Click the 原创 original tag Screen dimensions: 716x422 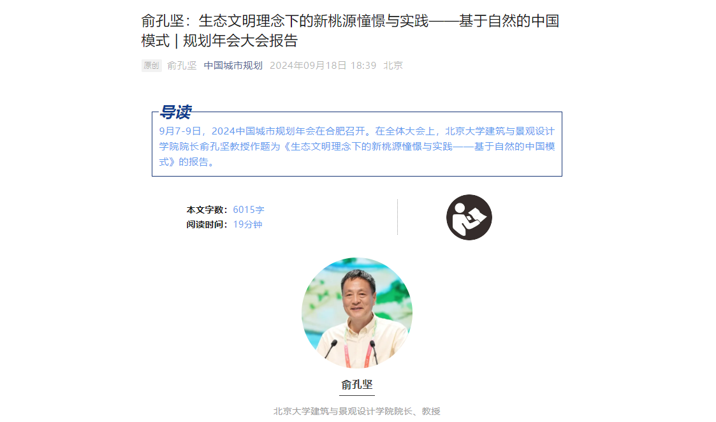[x=151, y=65]
